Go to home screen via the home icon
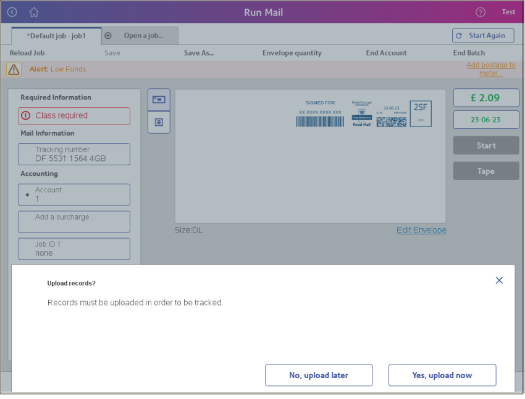The width and height of the screenshot is (525, 399). [x=33, y=12]
